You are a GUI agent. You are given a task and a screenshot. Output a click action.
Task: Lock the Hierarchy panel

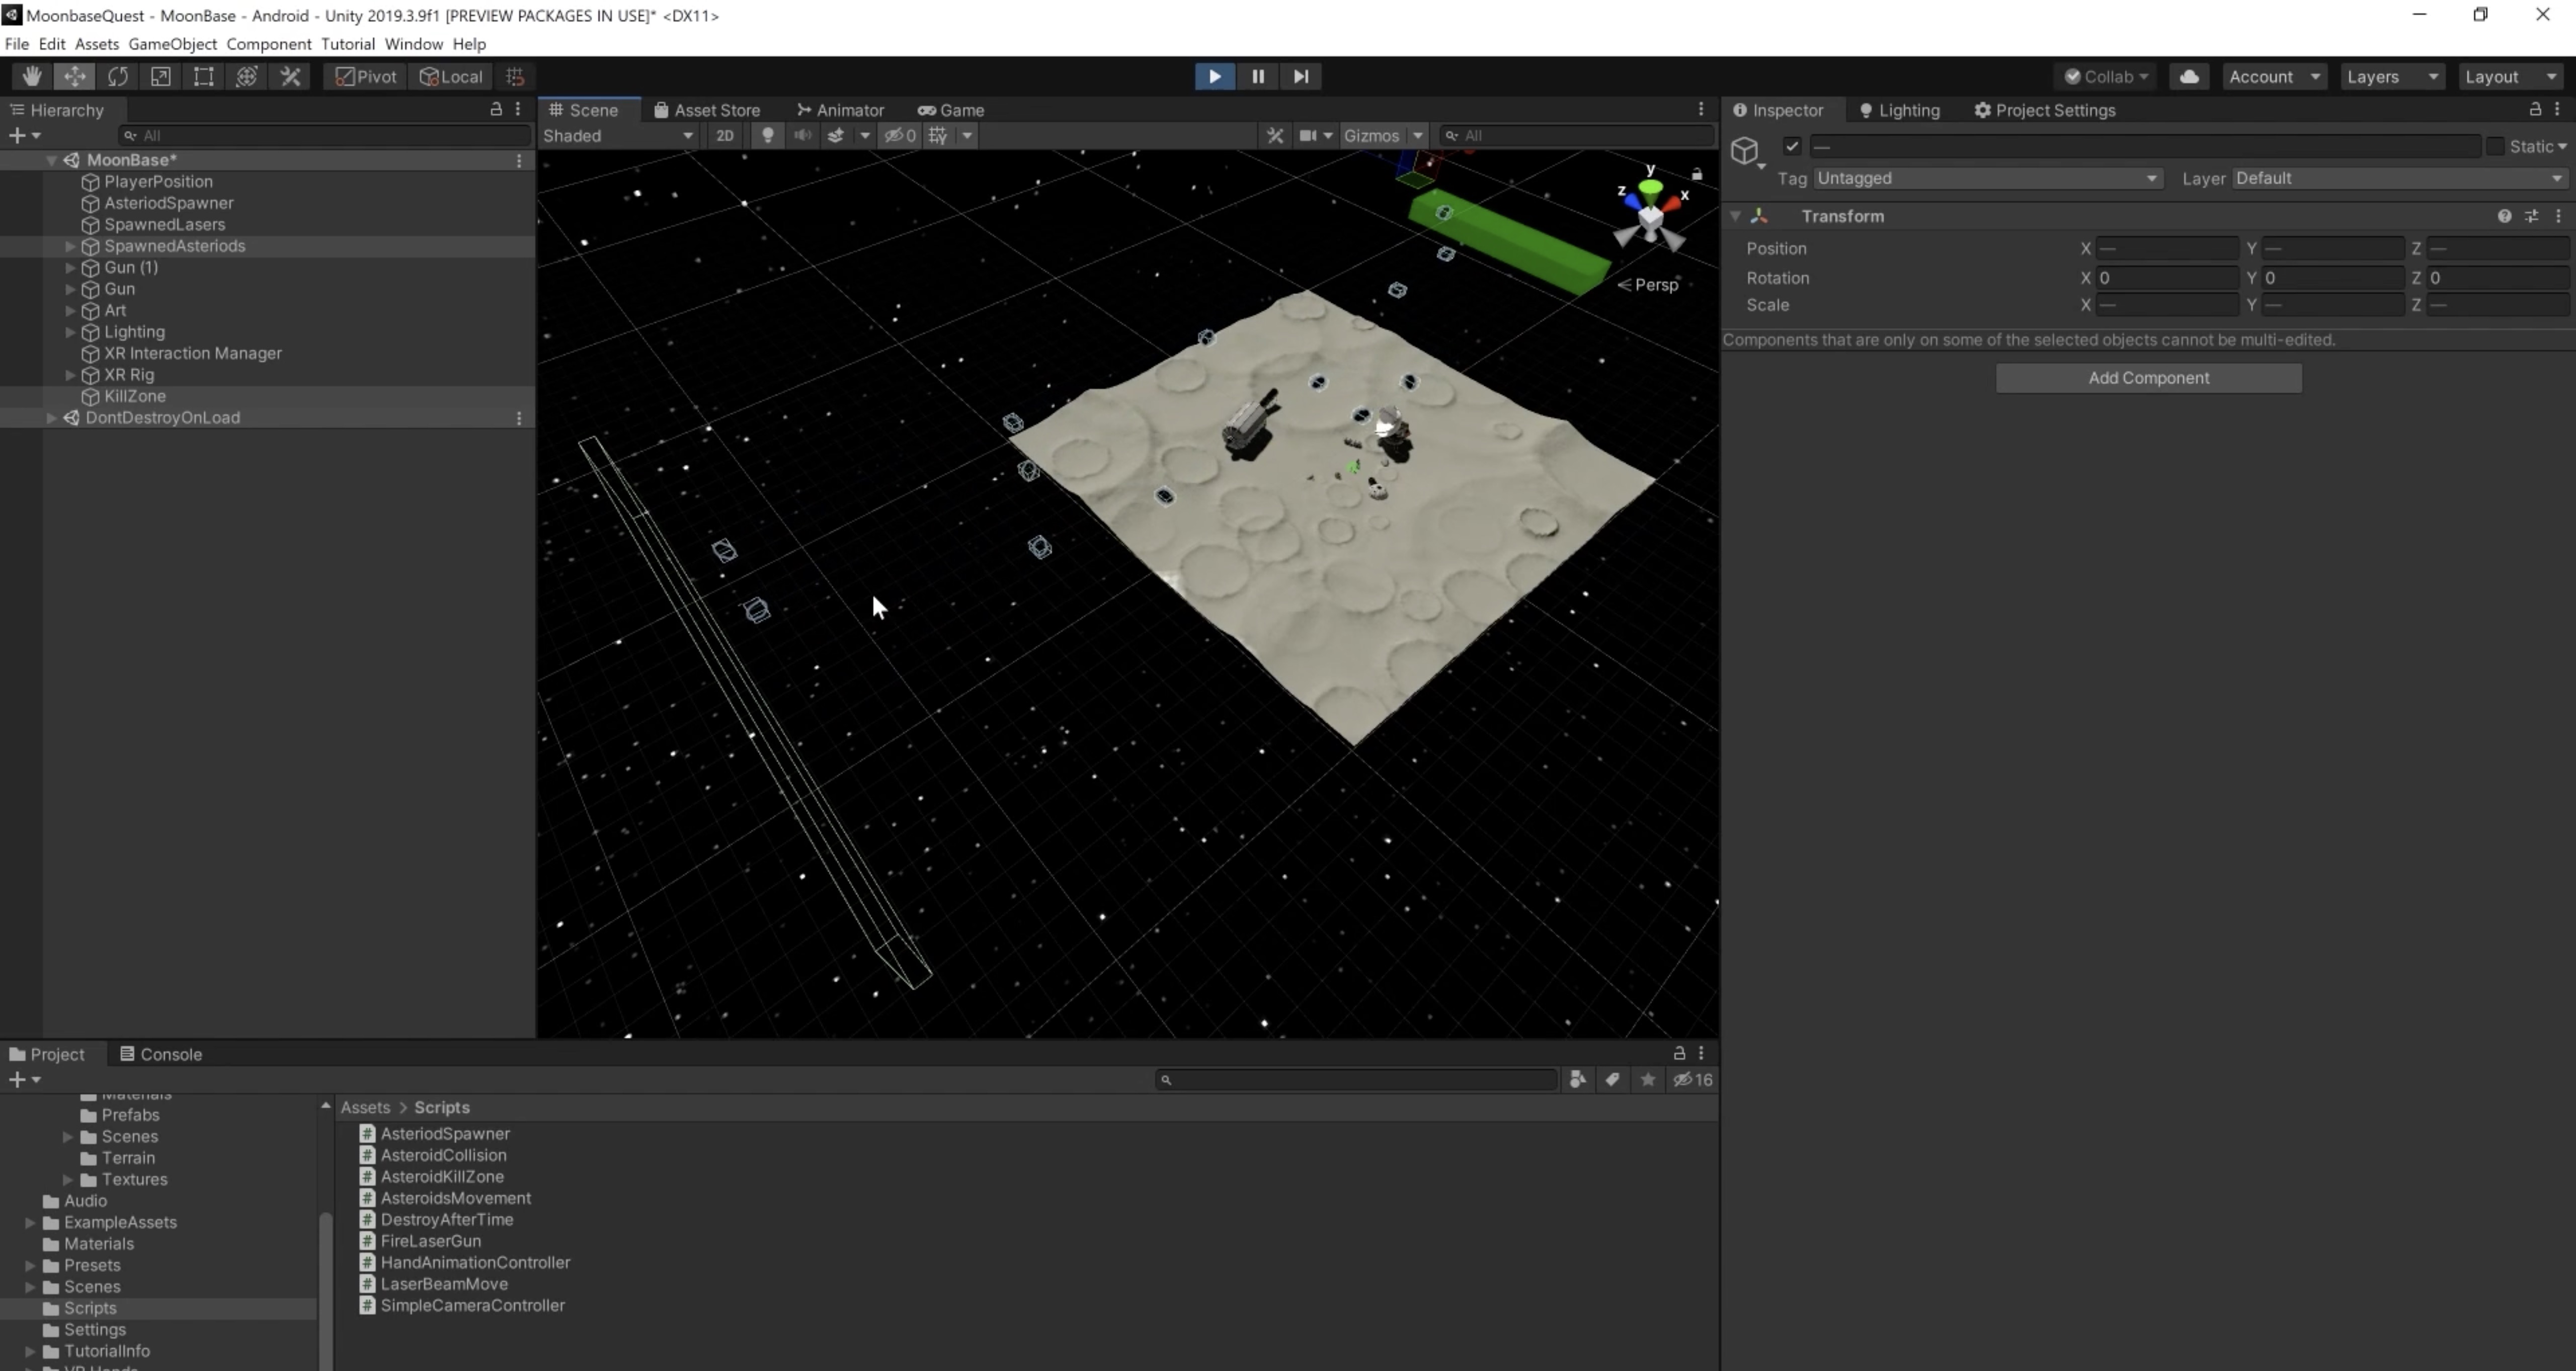(x=495, y=109)
